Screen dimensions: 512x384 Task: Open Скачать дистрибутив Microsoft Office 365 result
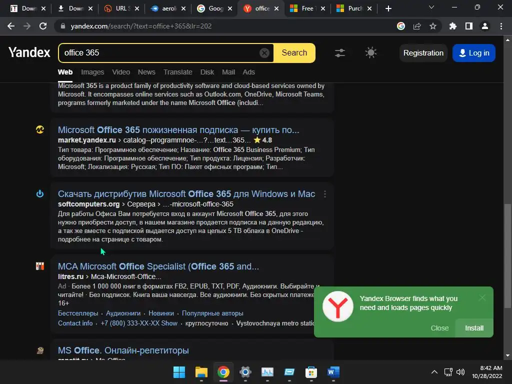point(186,194)
